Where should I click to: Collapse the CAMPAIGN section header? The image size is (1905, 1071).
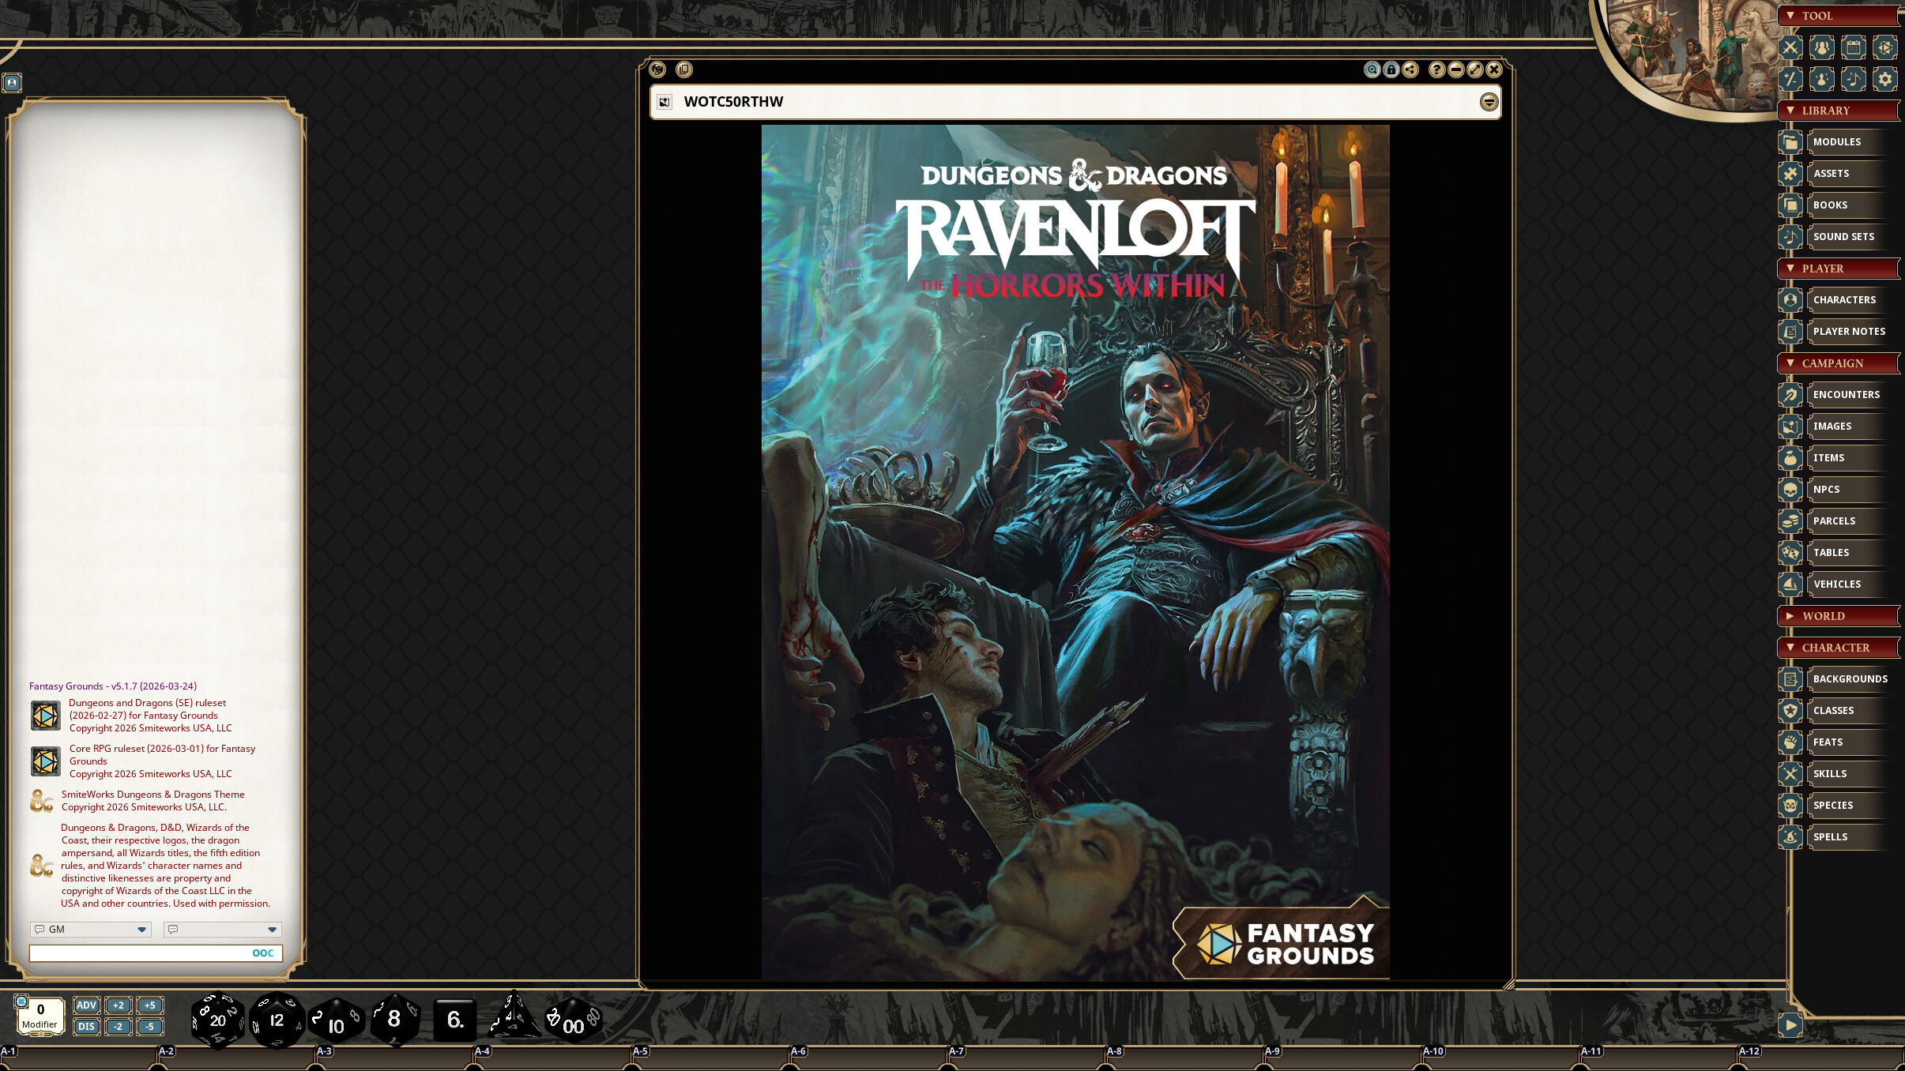point(1838,363)
